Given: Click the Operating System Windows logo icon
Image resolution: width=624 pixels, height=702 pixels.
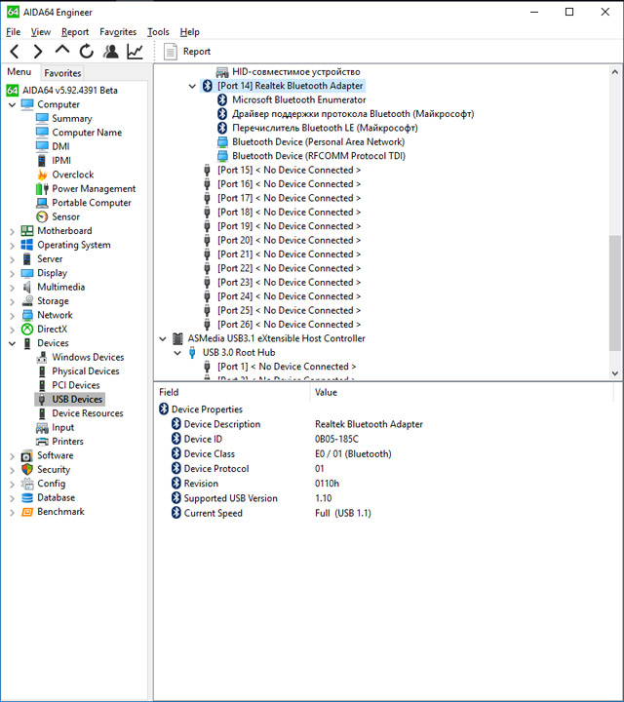Looking at the screenshot, I should tap(27, 245).
